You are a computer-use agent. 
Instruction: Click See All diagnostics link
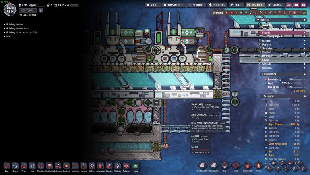pos(300,91)
